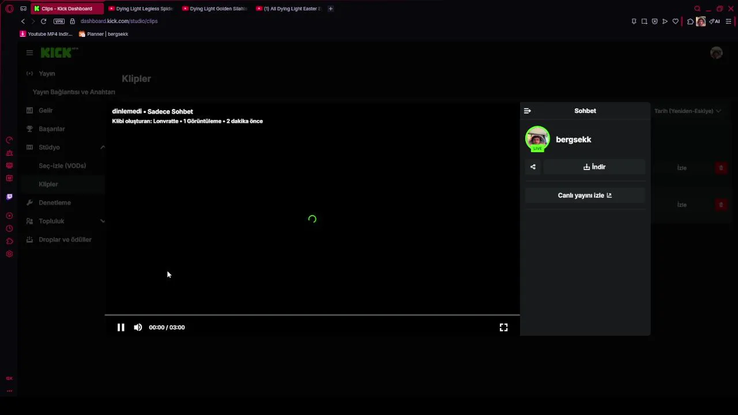Open the browser extensions cube icon

[690, 21]
